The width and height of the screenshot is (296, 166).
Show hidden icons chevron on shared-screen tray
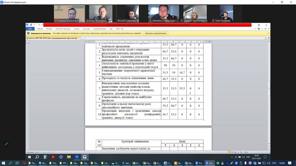(x=232, y=157)
